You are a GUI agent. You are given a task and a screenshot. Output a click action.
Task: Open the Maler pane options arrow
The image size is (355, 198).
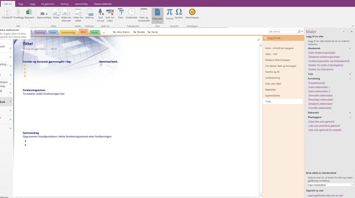[x=344, y=32]
